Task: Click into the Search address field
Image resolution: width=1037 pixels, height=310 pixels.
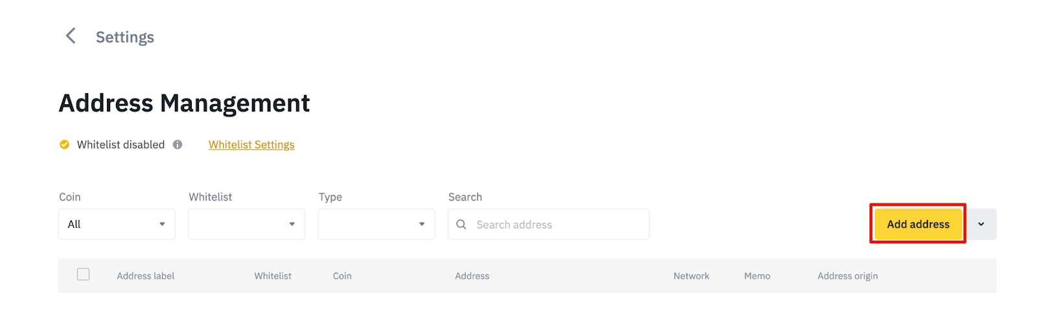Action: [x=548, y=224]
